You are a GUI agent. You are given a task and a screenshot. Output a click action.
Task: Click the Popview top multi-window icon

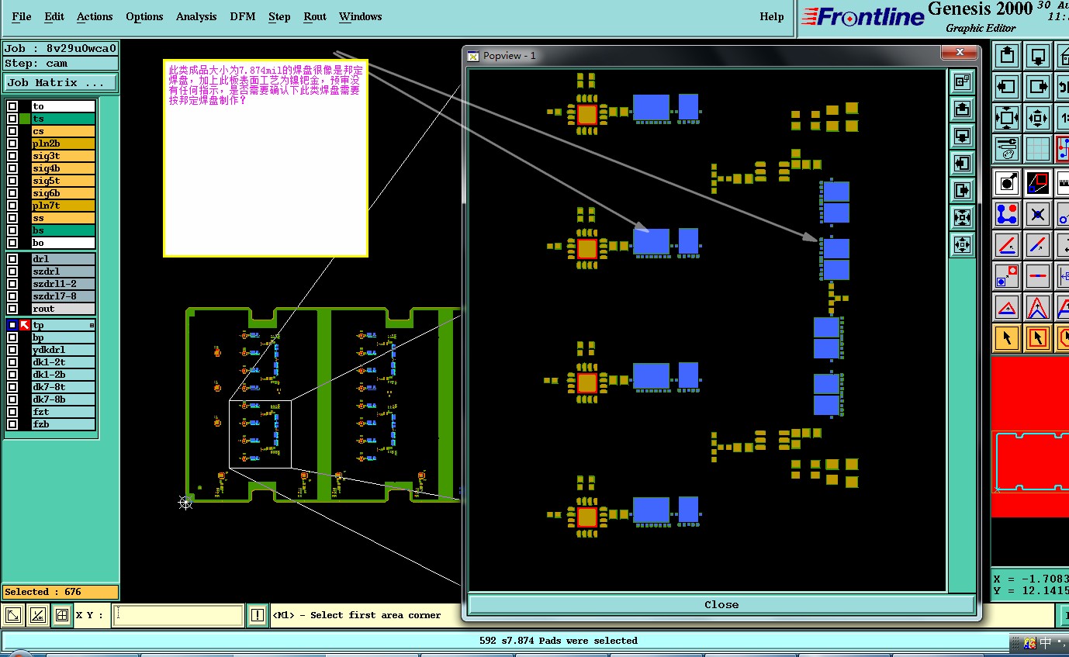[x=962, y=81]
